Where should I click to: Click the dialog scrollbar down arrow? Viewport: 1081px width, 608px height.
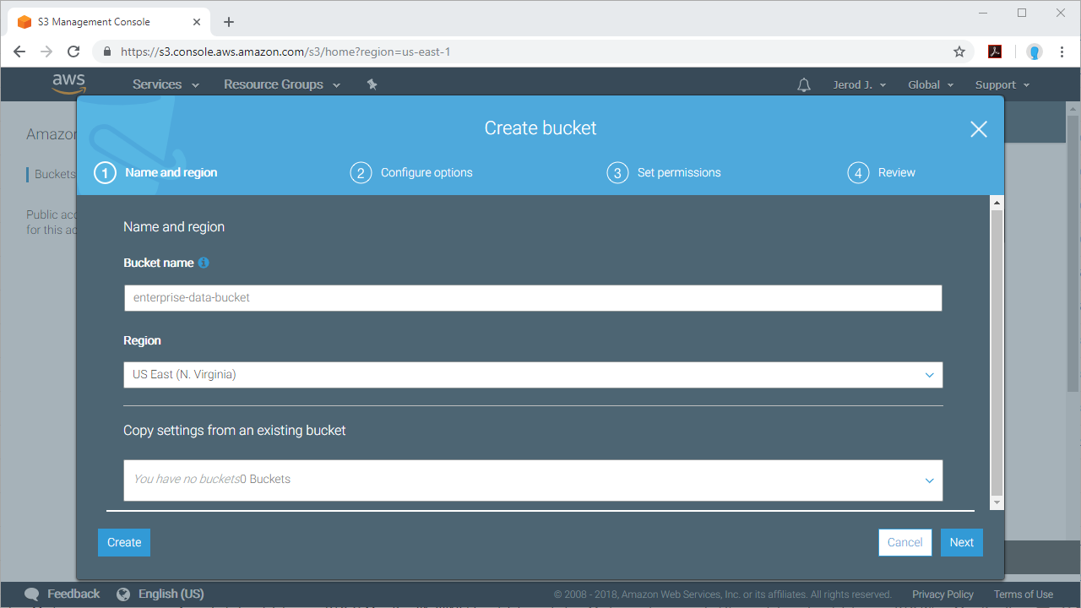(x=997, y=502)
